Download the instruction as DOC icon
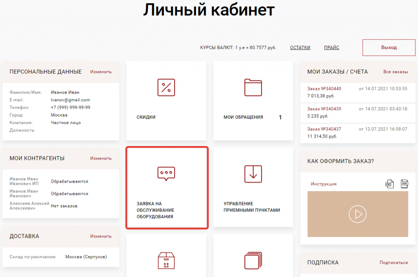 (405, 184)
